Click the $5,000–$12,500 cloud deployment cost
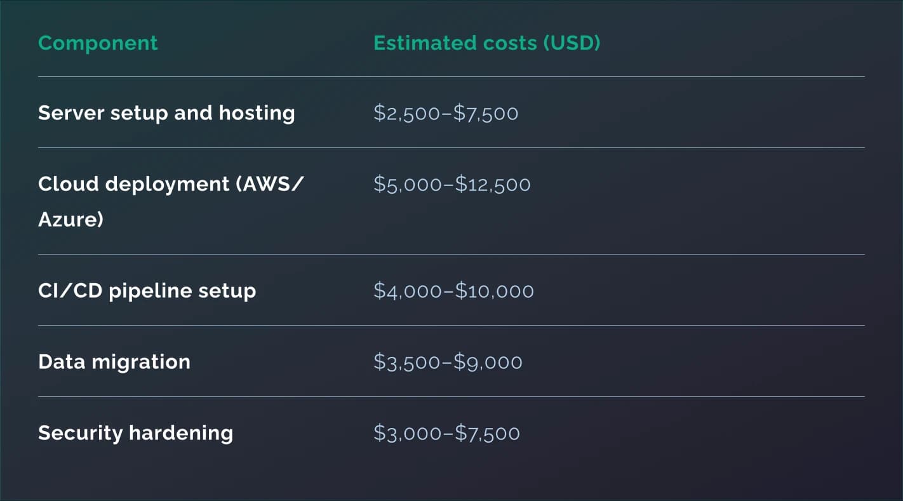The width and height of the screenshot is (903, 501). [x=451, y=184]
